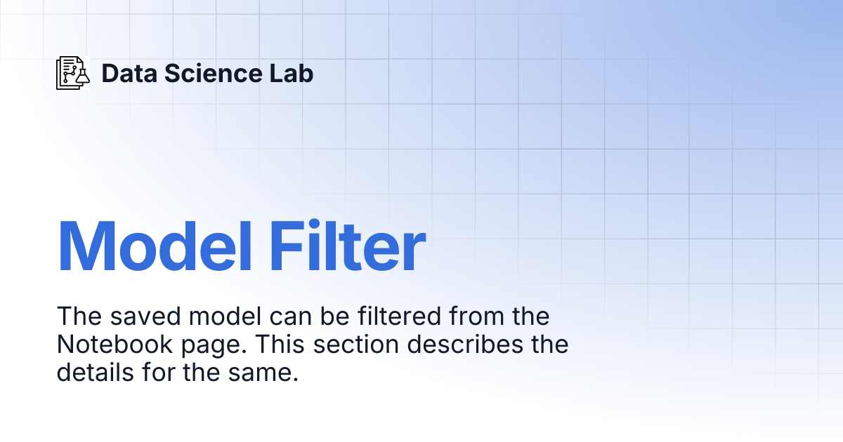This screenshot has height=442, width=843.
Task: Click the large "Model Filter" heading
Action: coord(241,247)
